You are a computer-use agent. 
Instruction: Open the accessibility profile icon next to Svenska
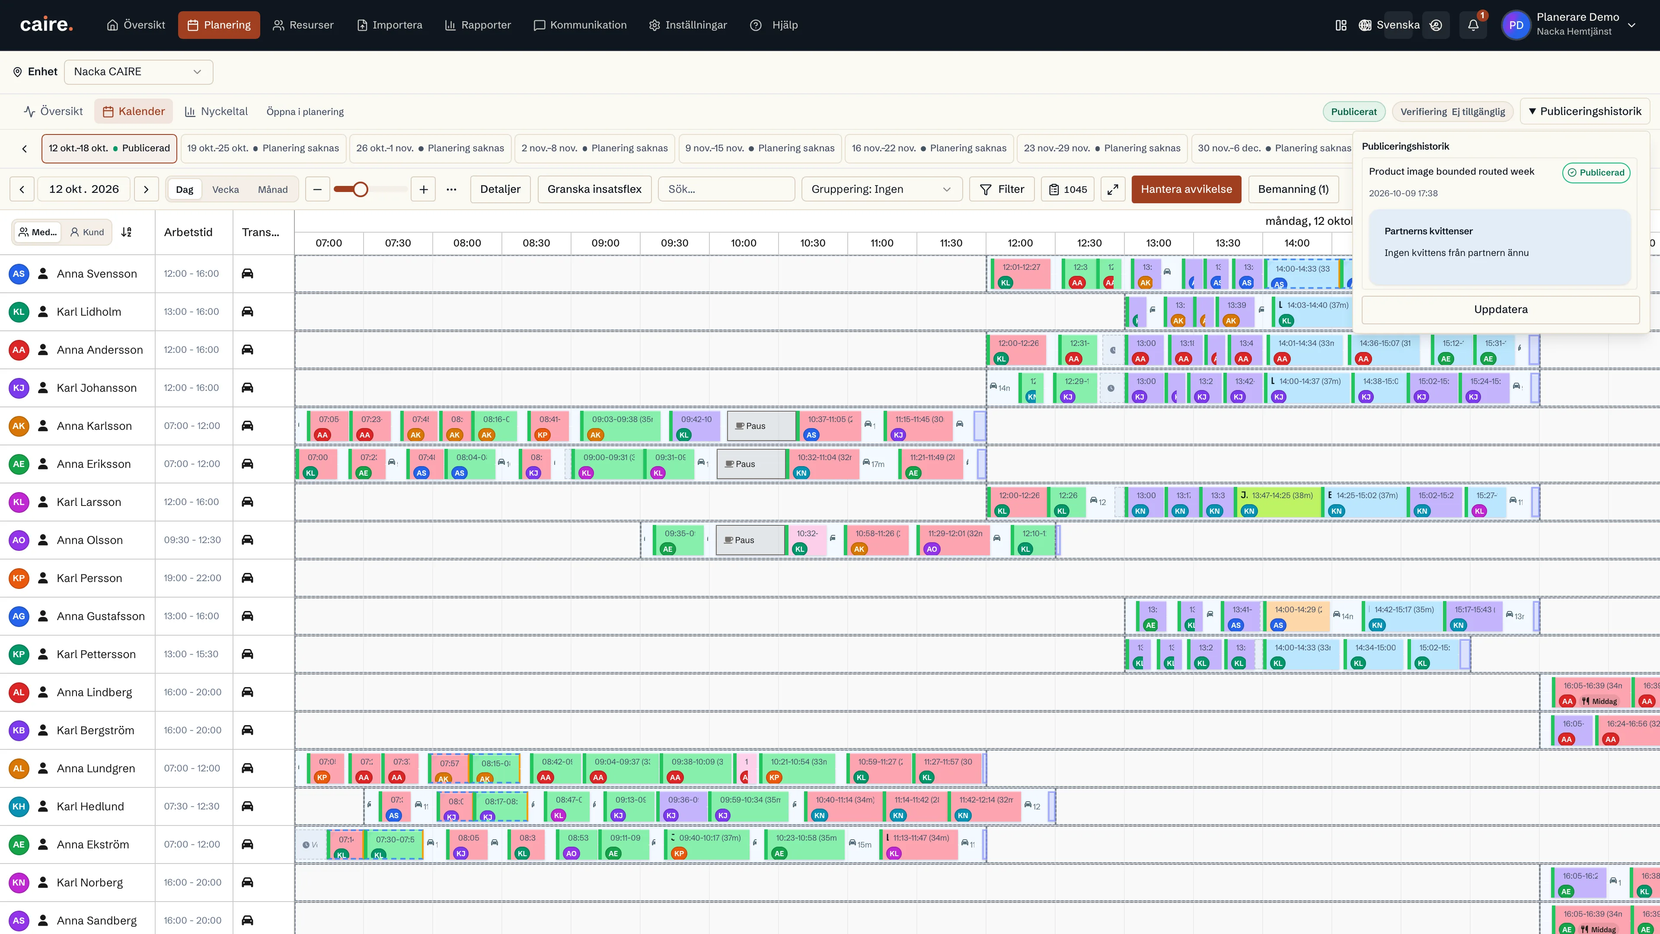coord(1436,25)
